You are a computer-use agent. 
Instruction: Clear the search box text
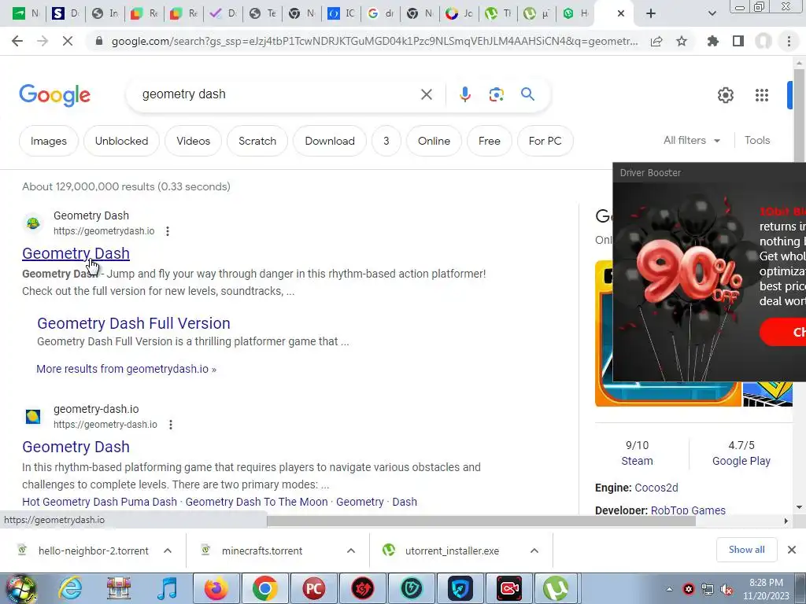[426, 94]
